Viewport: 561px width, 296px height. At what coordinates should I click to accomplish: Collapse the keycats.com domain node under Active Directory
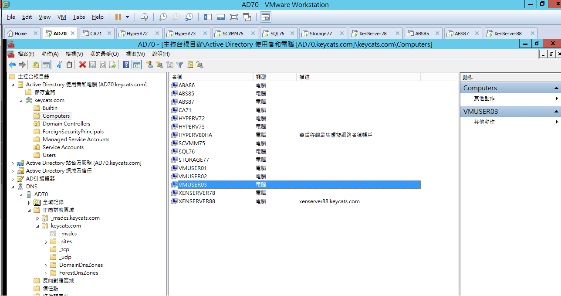click(20, 100)
